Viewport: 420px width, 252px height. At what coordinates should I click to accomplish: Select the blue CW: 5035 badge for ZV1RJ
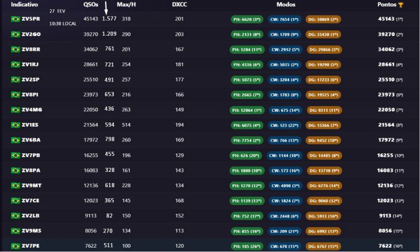[284, 65]
